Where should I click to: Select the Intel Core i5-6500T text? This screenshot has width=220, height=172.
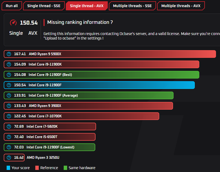point(42,137)
